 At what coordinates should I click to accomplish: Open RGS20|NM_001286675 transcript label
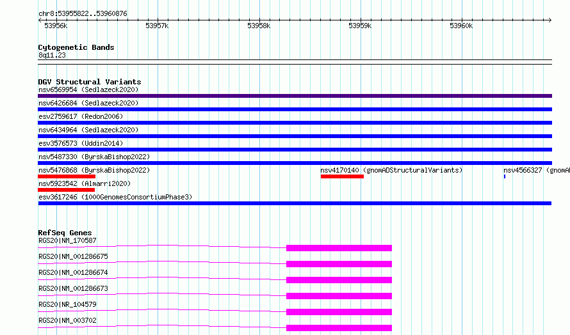pyautogui.click(x=73, y=256)
